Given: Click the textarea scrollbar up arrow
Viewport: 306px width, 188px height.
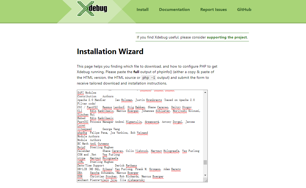Looking at the screenshot, I should point(205,92).
